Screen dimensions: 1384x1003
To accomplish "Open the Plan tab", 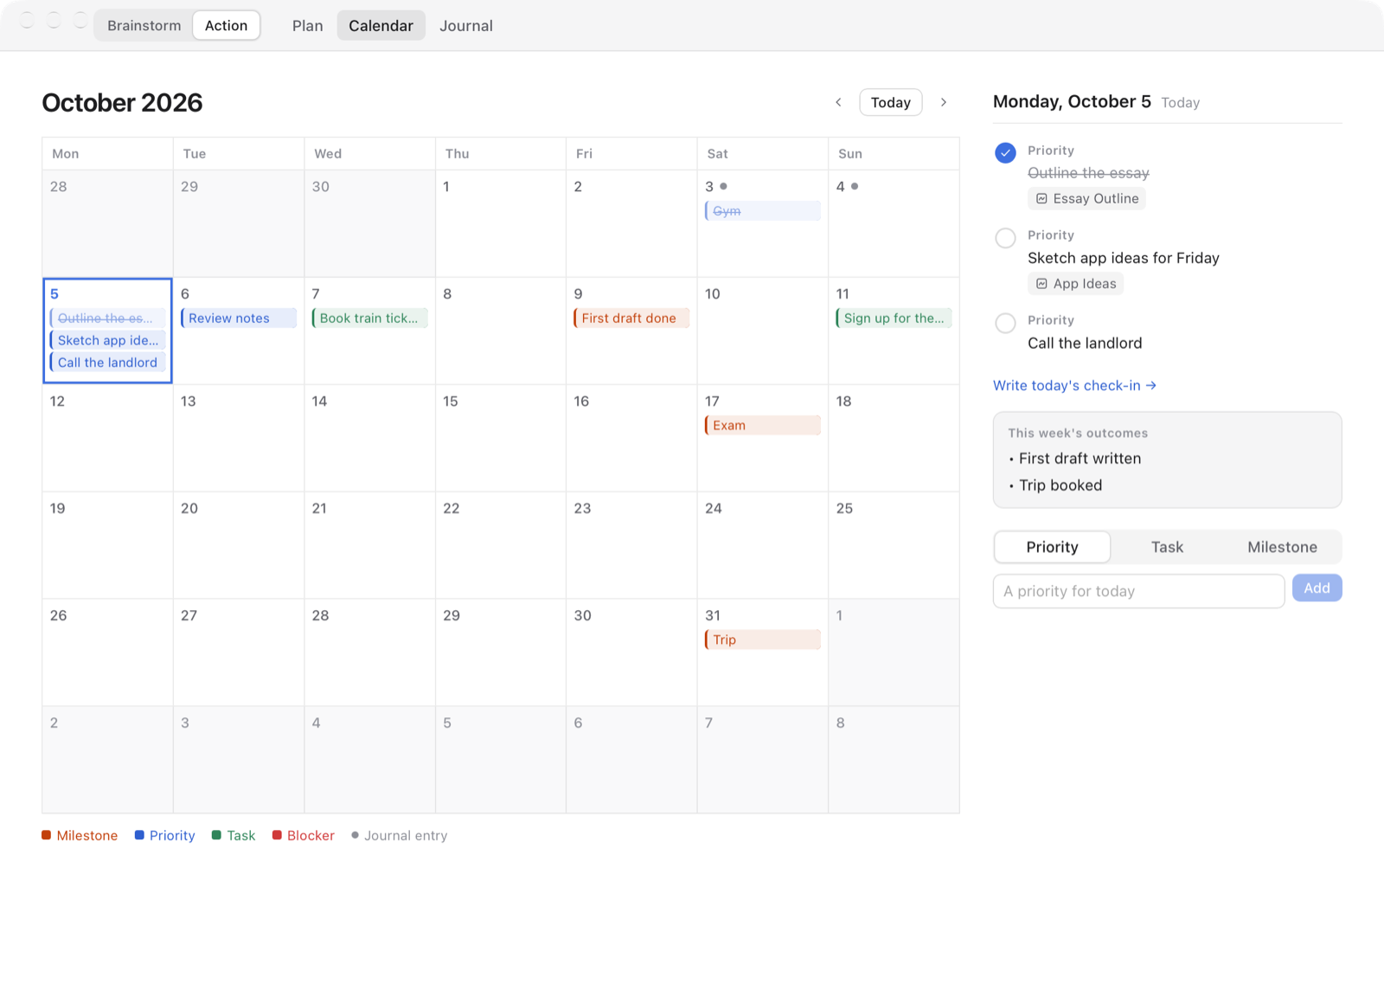I will pos(307,25).
